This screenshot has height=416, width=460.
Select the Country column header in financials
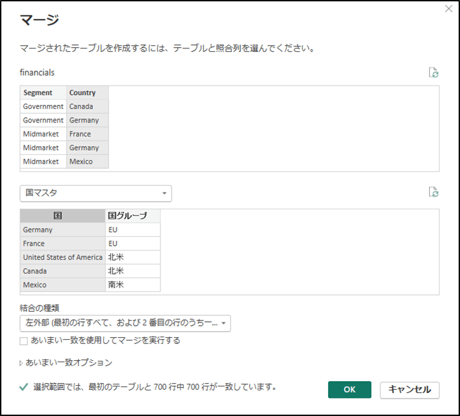[x=88, y=93]
